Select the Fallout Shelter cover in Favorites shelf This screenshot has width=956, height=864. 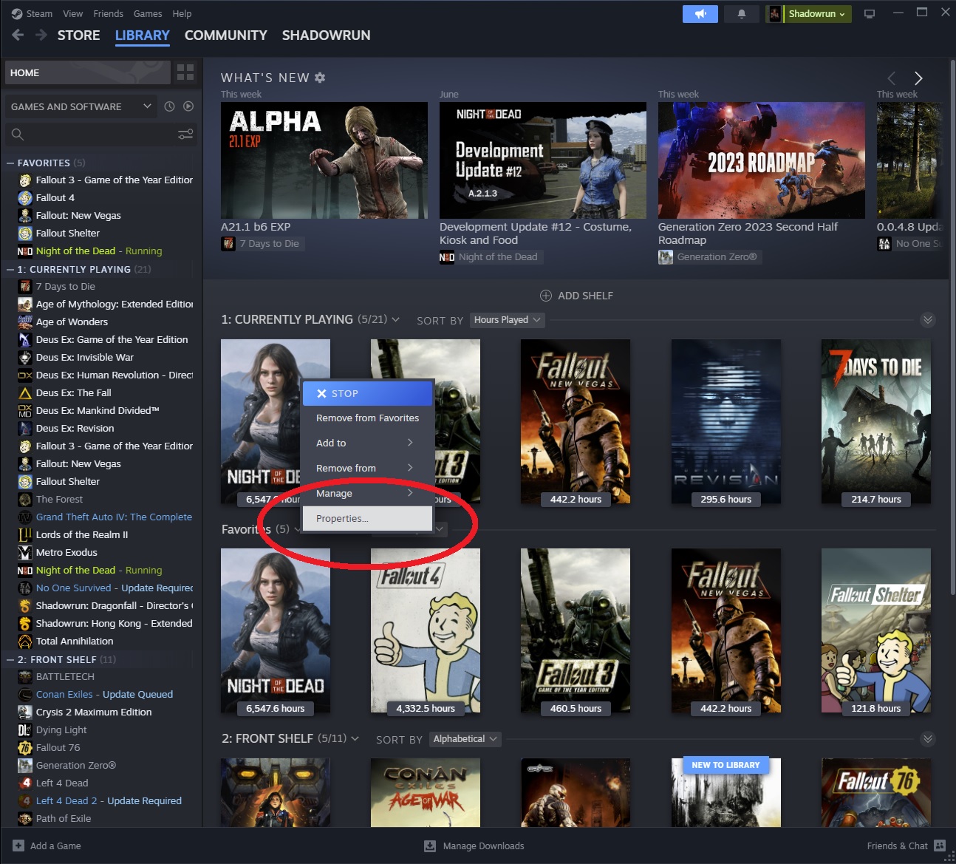876,631
